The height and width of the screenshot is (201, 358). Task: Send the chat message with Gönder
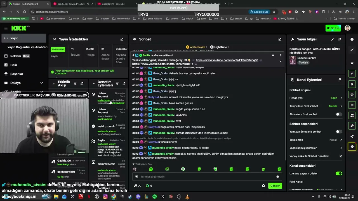click(275, 186)
